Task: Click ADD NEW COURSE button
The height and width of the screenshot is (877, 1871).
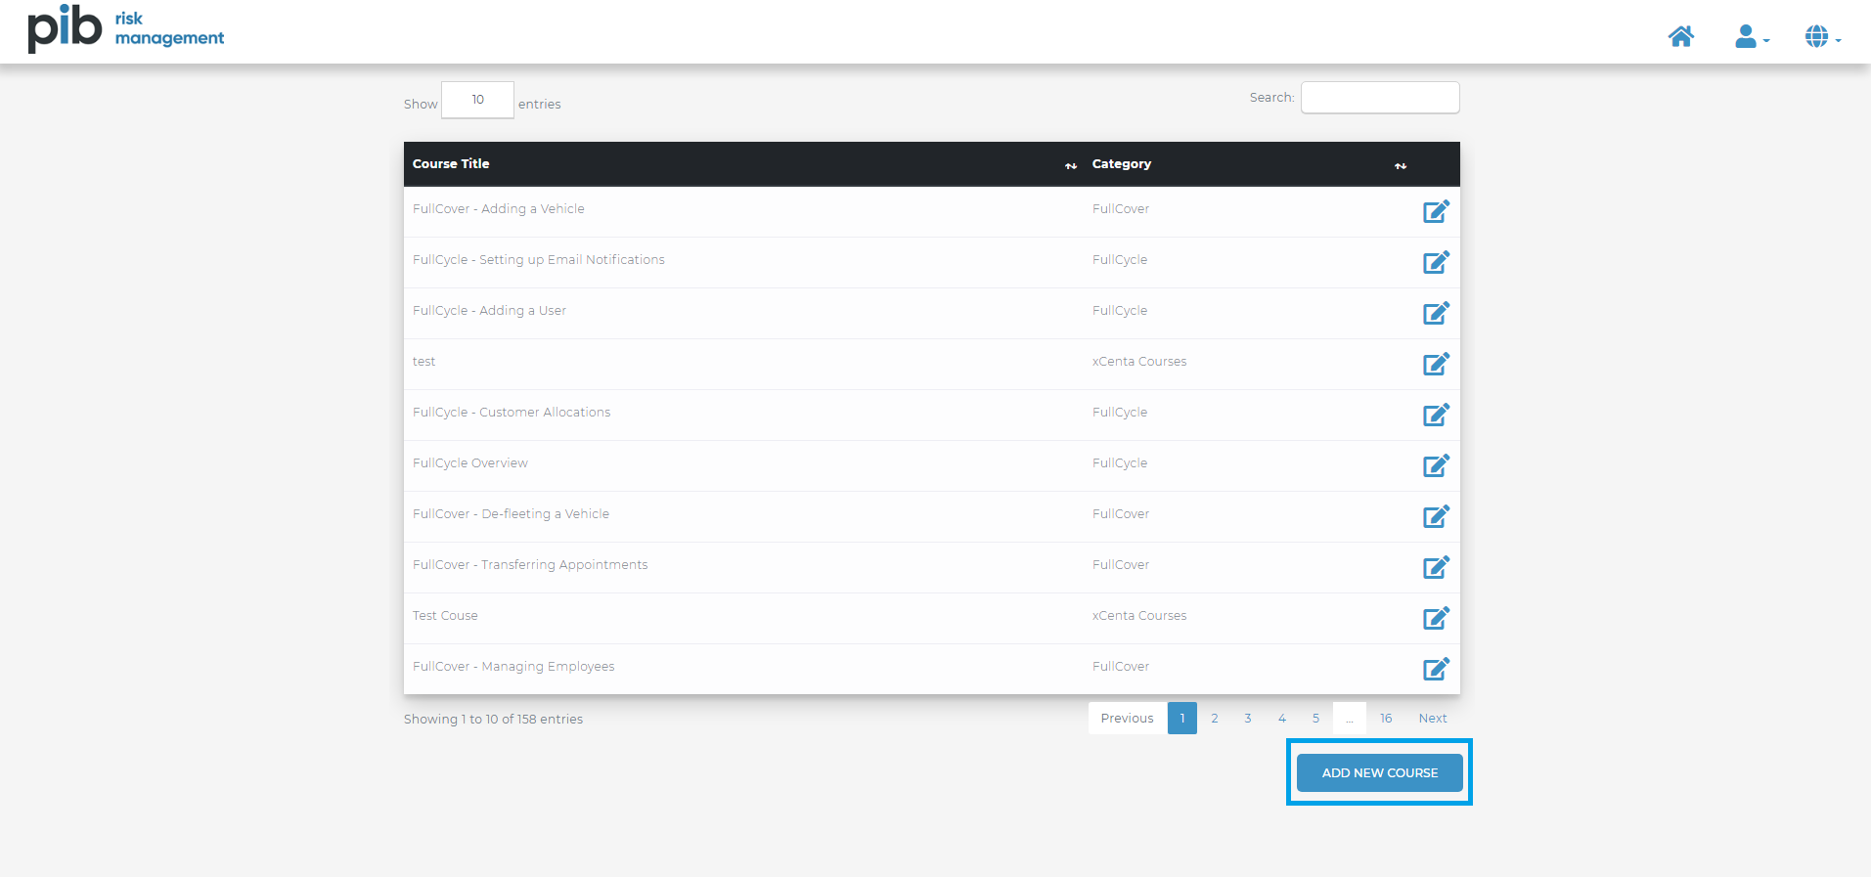Action: tap(1380, 772)
